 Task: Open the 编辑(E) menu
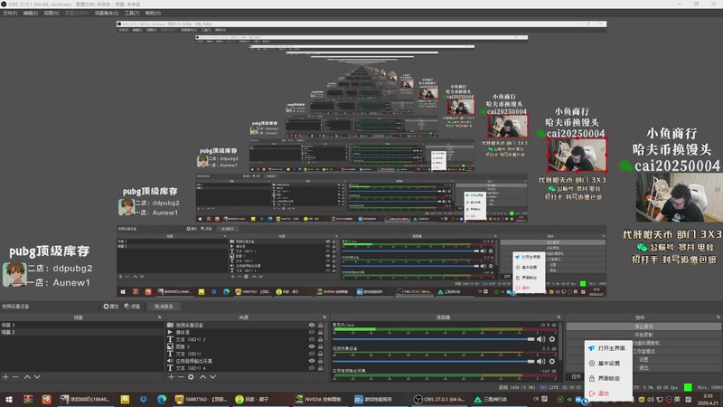coord(31,13)
